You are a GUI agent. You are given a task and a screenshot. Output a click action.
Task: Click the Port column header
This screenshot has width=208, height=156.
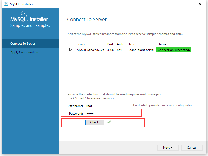point(110,44)
